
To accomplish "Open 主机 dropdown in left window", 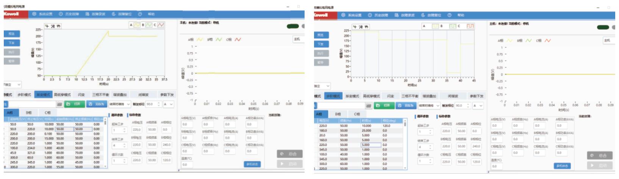I will tap(299, 39).
